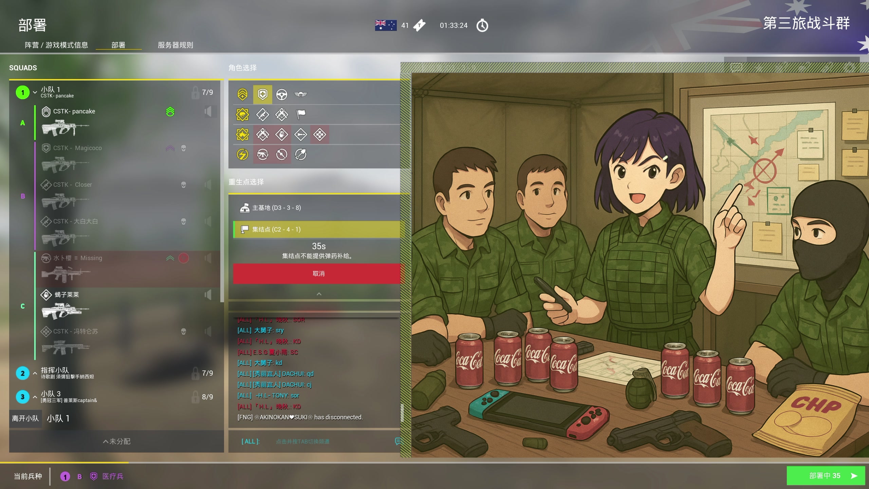Expand the 小队 3 squad
Image resolution: width=869 pixels, height=489 pixels.
coord(35,397)
